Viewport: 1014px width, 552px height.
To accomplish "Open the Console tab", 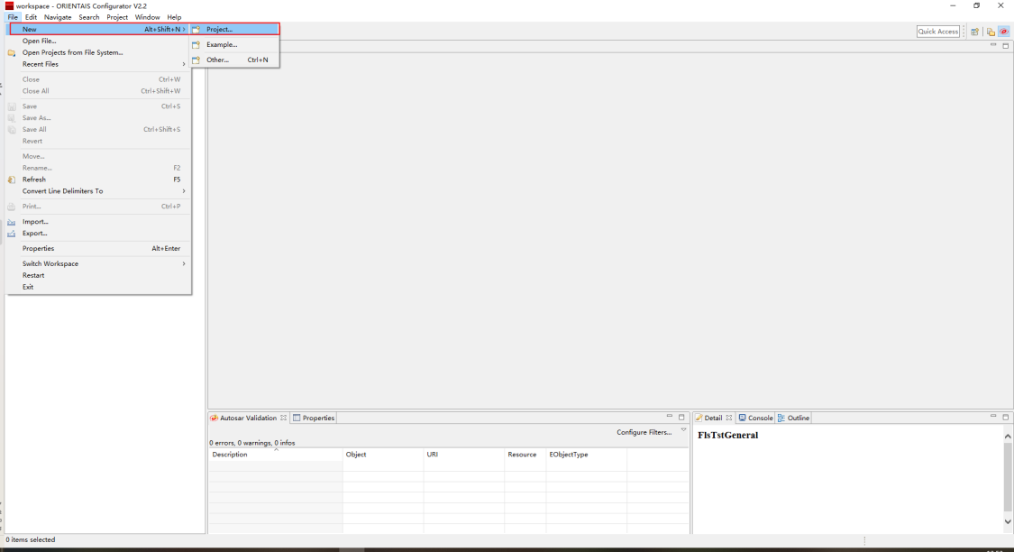I will click(x=760, y=418).
